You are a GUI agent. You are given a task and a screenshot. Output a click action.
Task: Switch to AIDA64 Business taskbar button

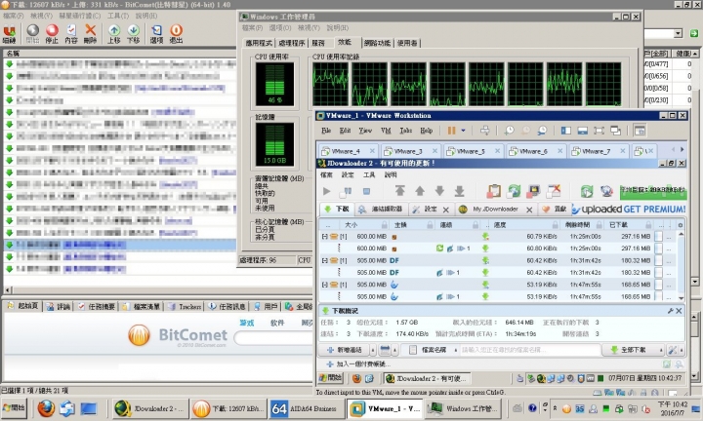tap(306, 408)
